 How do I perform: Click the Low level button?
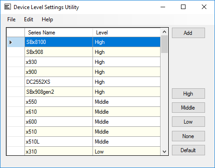click(x=188, y=122)
